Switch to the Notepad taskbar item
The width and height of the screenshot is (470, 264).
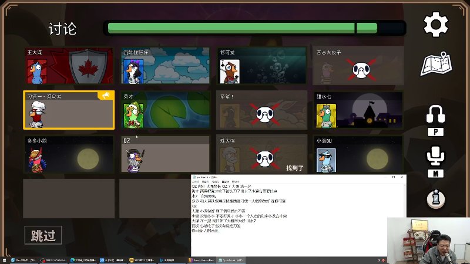(x=231, y=260)
